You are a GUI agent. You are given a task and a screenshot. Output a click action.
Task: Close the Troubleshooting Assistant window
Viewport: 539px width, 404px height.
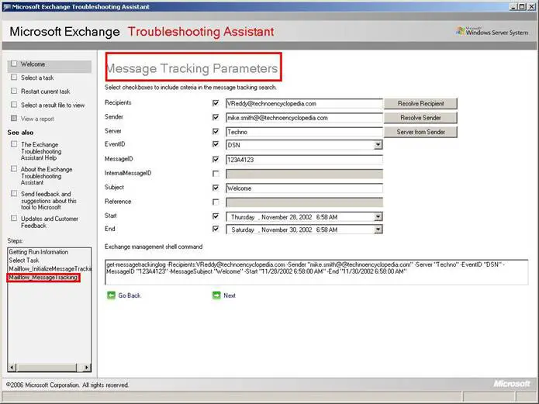pyautogui.click(x=532, y=6)
